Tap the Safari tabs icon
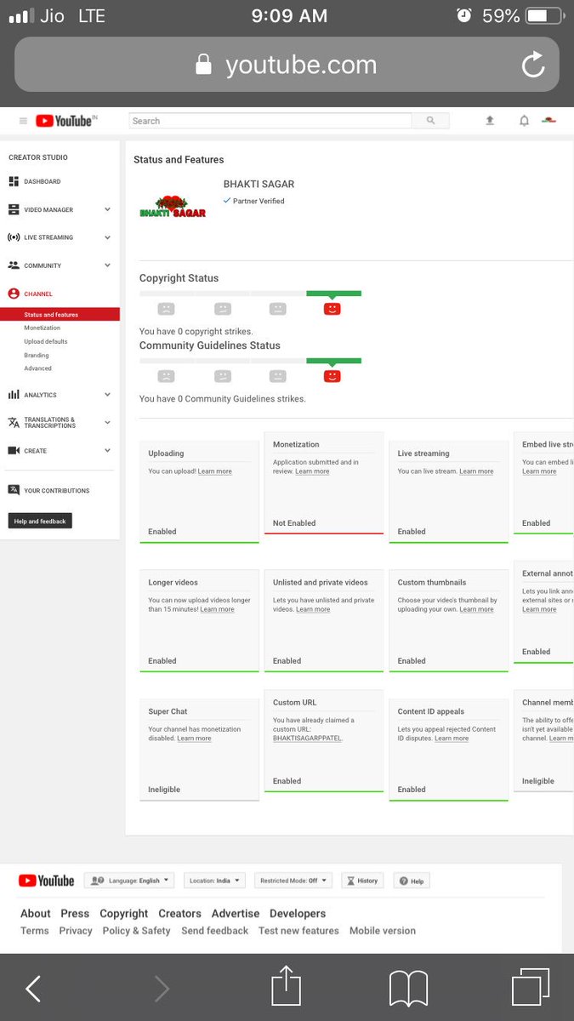The width and height of the screenshot is (574, 1021). [x=531, y=988]
